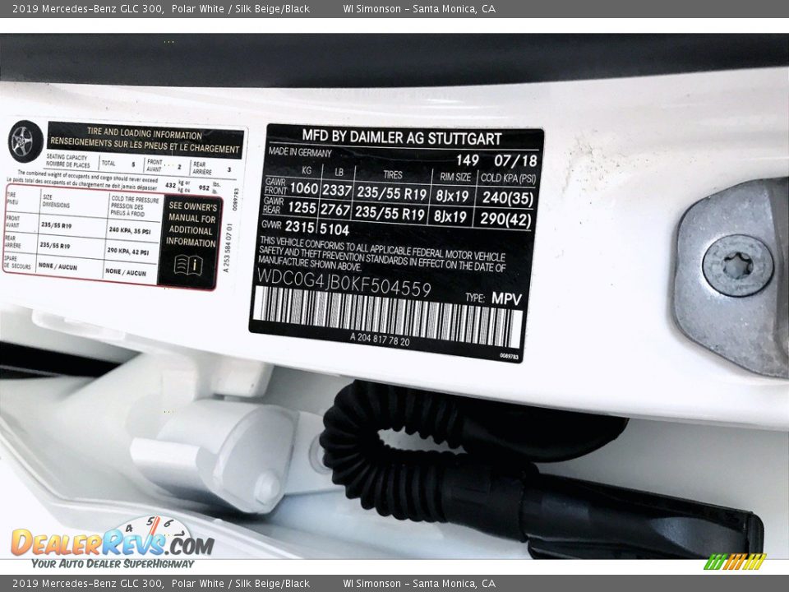Screen dimensions: 789x592
Task: Click the wheel icon on tire label
Action: pyautogui.click(x=25, y=141)
